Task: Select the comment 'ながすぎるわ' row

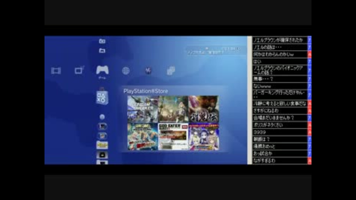Action: click(x=280, y=161)
